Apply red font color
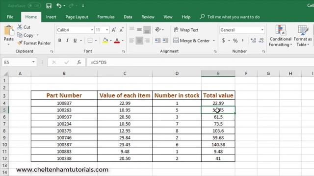 (x=117, y=41)
